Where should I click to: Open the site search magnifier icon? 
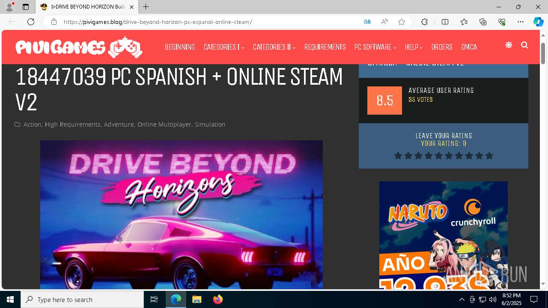(524, 45)
